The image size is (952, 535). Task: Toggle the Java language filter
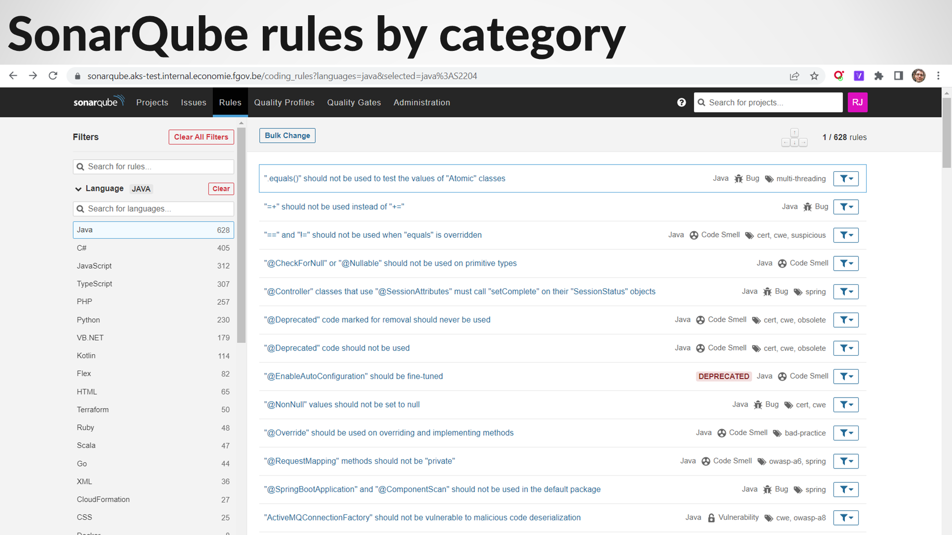click(x=153, y=230)
